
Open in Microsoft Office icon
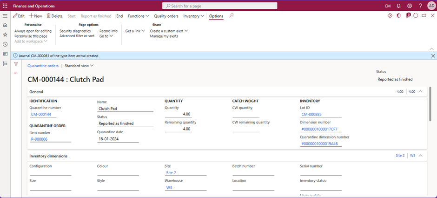(399, 16)
